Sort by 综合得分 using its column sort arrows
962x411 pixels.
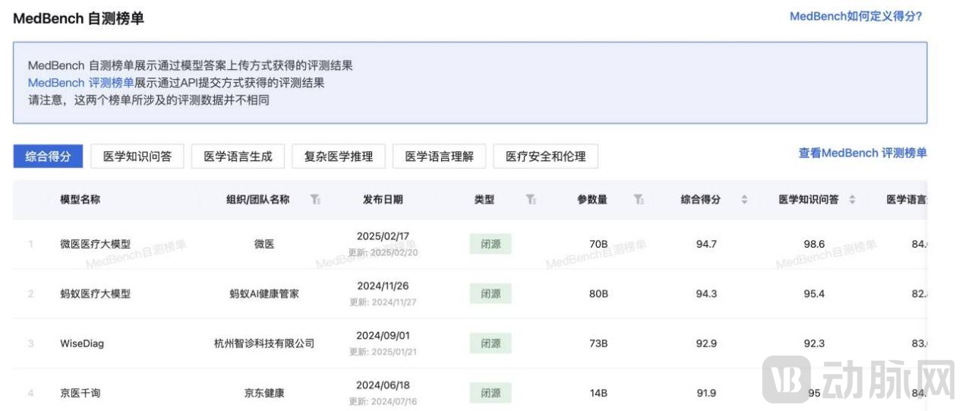(x=744, y=200)
